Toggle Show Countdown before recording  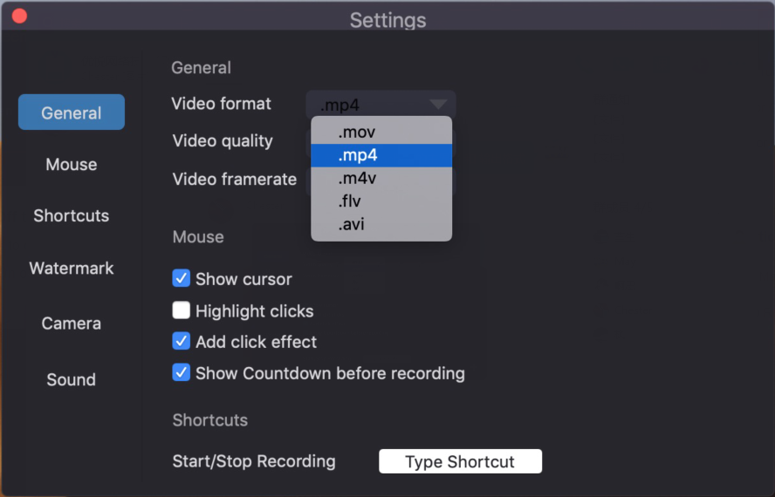click(182, 373)
